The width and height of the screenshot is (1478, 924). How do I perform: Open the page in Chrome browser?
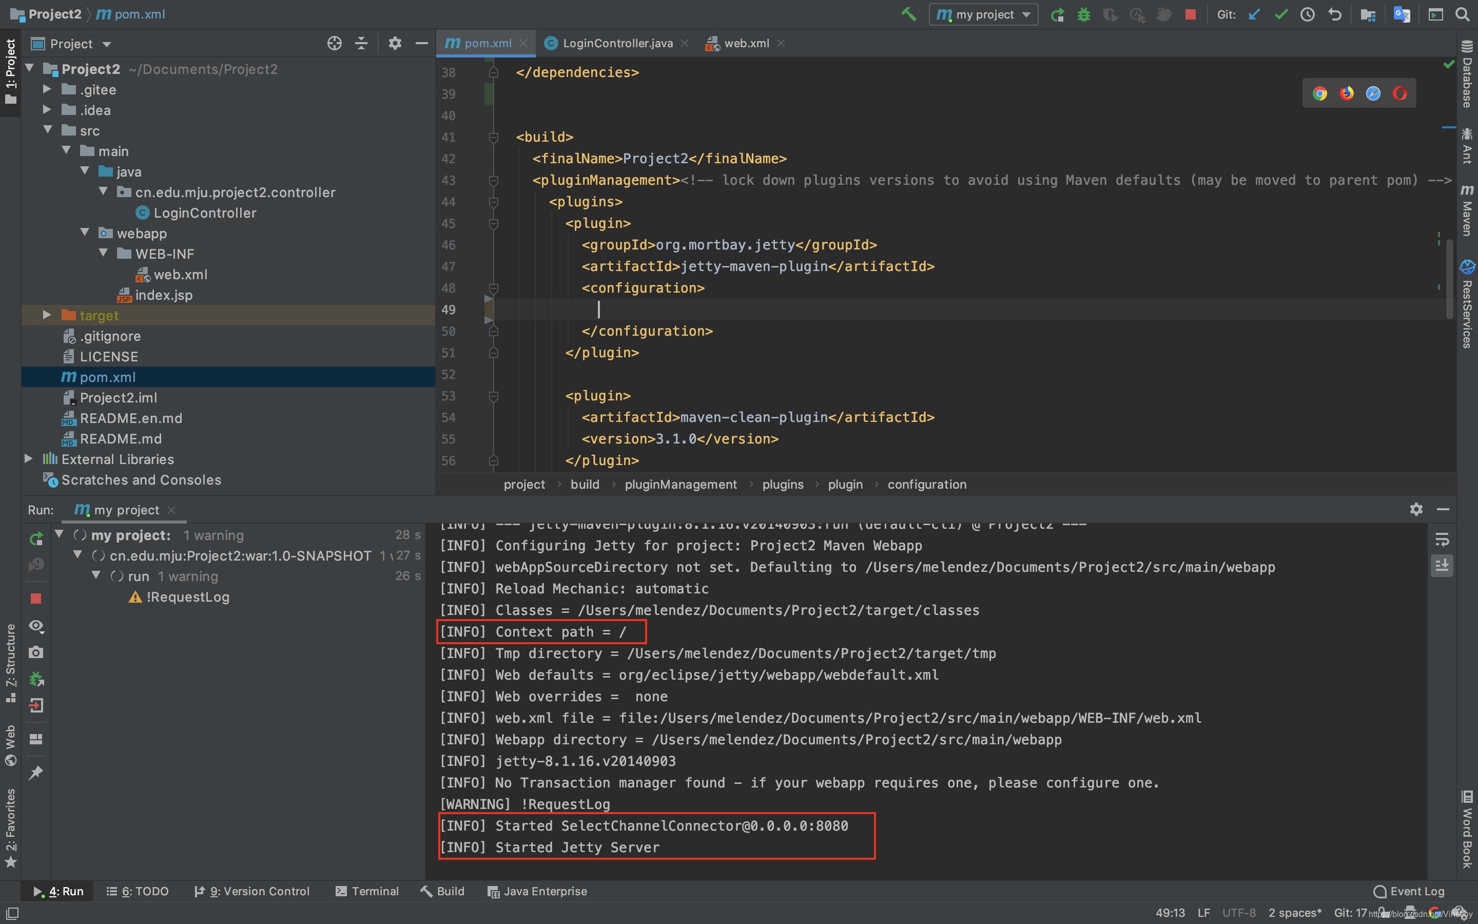pos(1320,93)
